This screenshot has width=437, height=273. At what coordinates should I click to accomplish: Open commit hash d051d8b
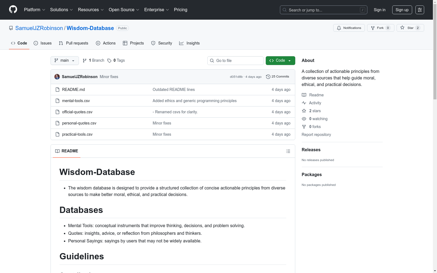click(x=236, y=77)
